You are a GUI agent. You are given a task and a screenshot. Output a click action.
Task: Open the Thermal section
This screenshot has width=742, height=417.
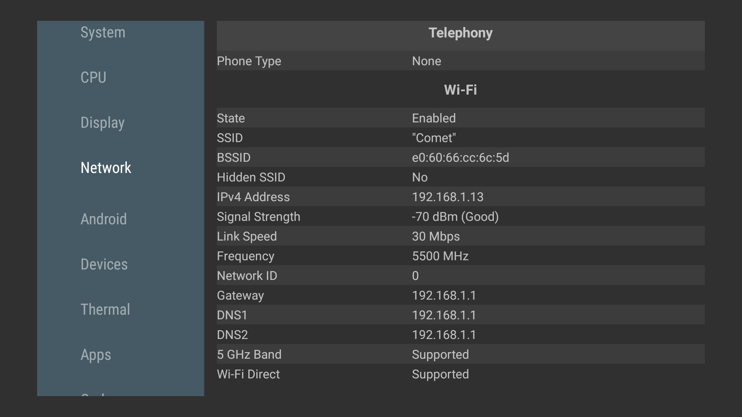pos(105,310)
